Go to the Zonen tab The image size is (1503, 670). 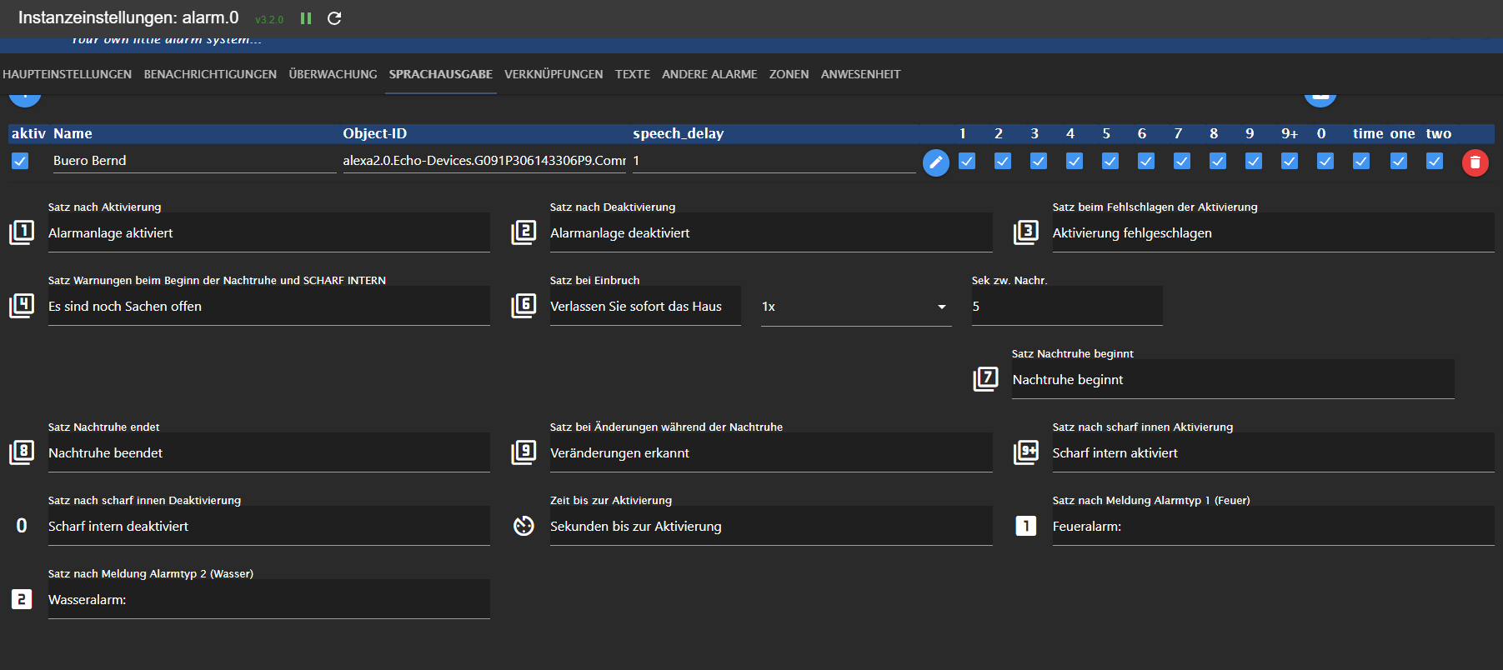(x=789, y=74)
